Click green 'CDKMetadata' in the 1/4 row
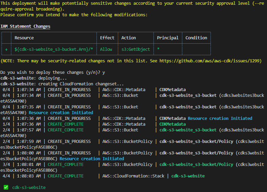Image resolution: width=267 pixels, height=192 pixels. [172, 124]
